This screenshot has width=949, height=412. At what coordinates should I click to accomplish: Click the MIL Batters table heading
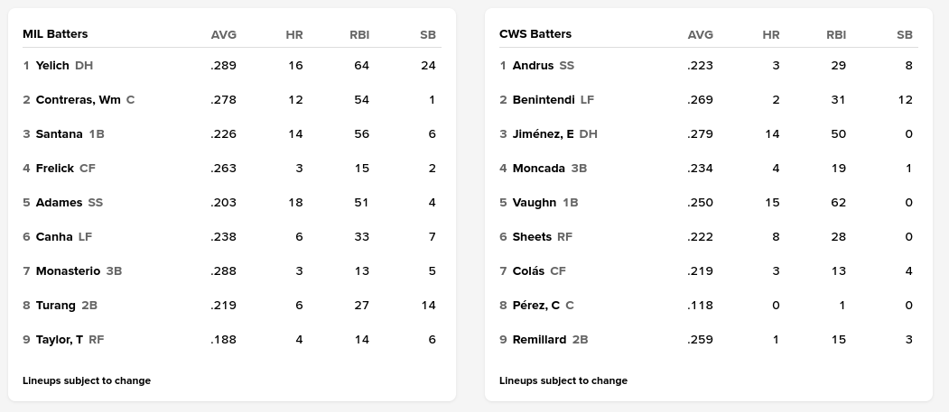[55, 34]
